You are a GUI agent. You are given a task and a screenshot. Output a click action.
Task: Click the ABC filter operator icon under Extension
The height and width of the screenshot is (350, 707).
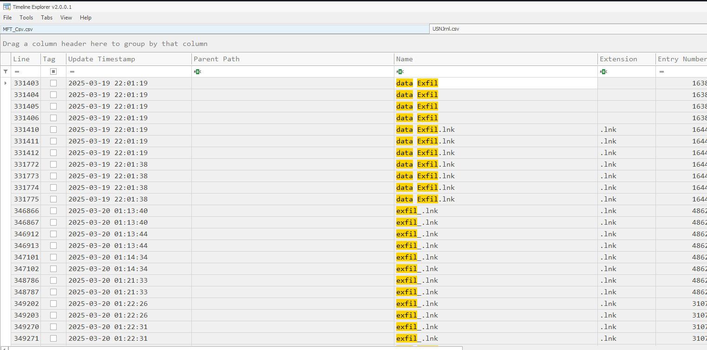pyautogui.click(x=603, y=71)
